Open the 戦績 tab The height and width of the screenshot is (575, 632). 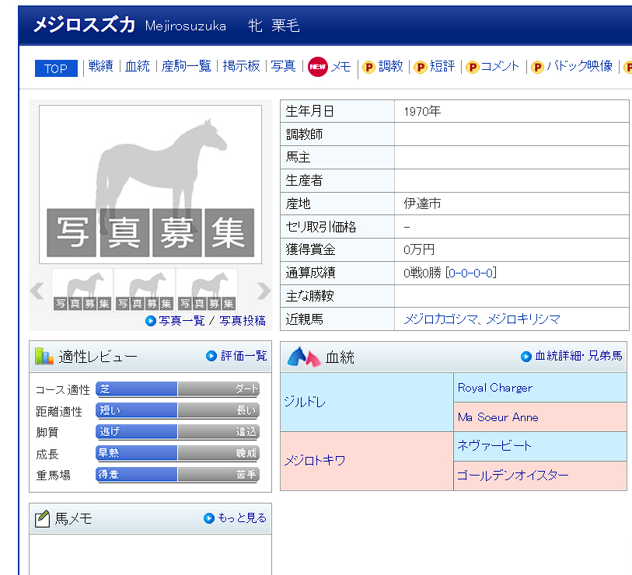[x=100, y=67]
